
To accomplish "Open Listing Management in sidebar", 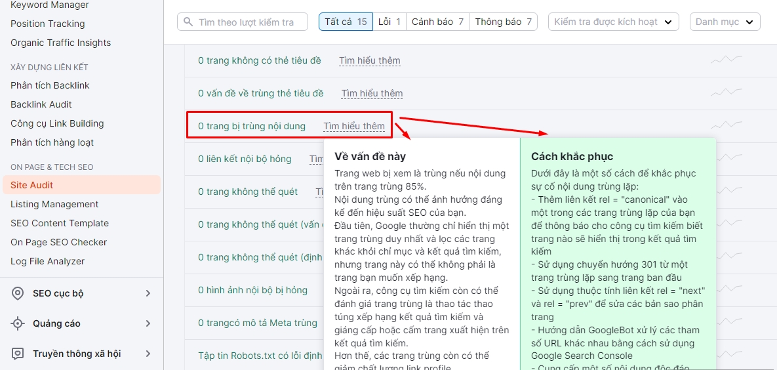I will point(54,204).
